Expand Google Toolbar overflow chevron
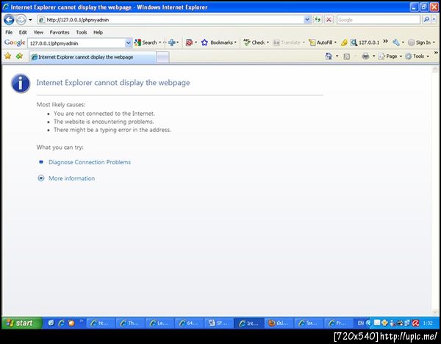This screenshot has width=441, height=344. [x=386, y=41]
